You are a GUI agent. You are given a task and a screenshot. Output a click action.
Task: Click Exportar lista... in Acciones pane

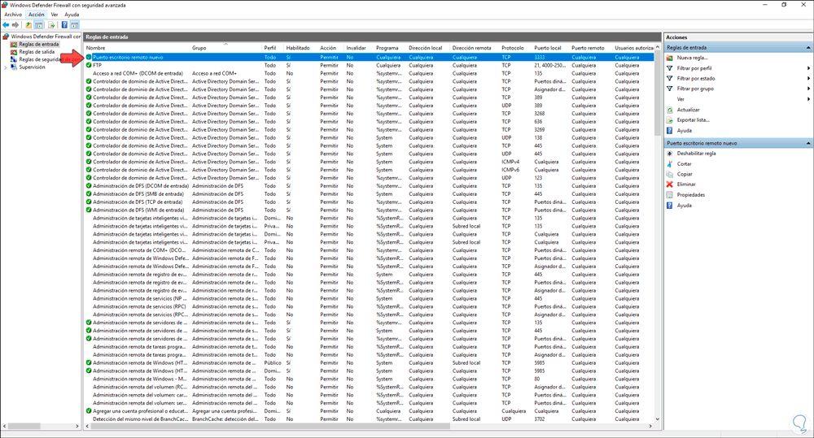coord(693,119)
